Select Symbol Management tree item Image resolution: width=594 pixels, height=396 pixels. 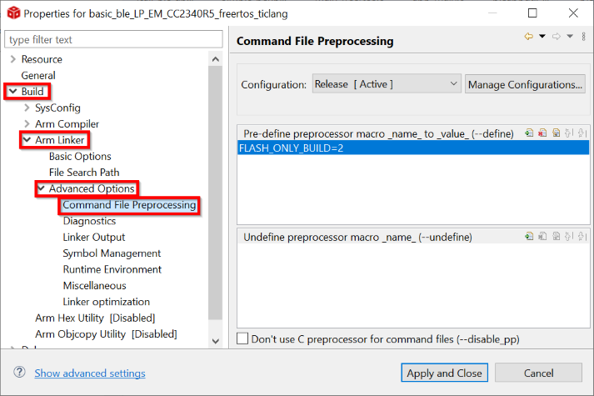pyautogui.click(x=112, y=253)
